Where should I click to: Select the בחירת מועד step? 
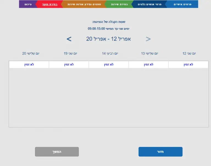(x=50, y=4)
